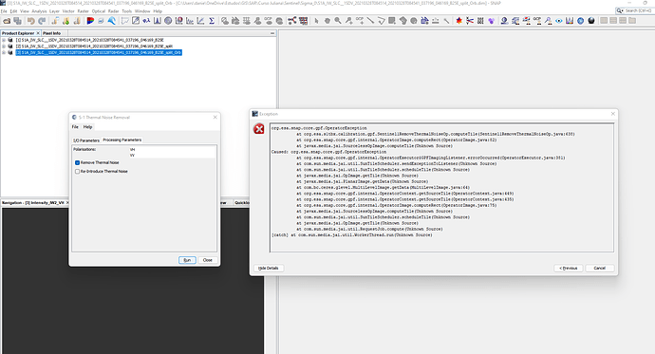Open the RGB image window icon
The width and height of the screenshot is (655, 354).
point(90,21)
